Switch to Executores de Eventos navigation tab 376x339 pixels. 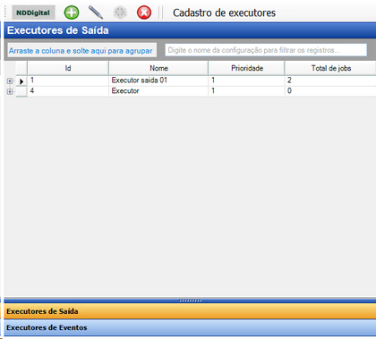(190, 327)
